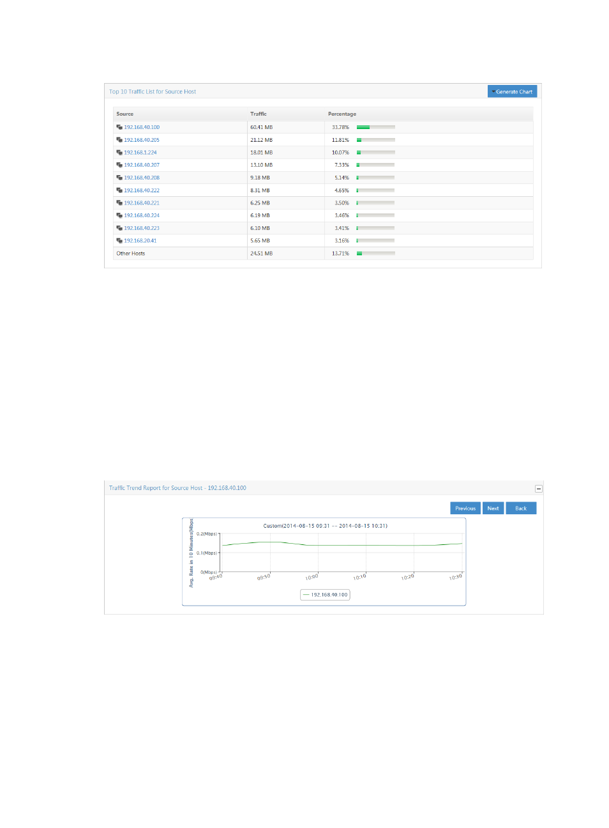Click the 33.78% percentage bar
Viewport: 609px width, 828px height.
coord(375,127)
